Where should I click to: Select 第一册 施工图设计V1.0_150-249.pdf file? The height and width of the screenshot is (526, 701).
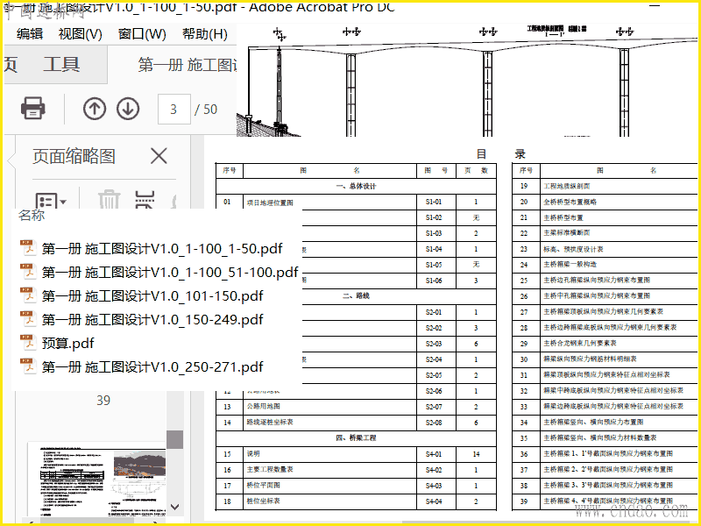tap(152, 319)
